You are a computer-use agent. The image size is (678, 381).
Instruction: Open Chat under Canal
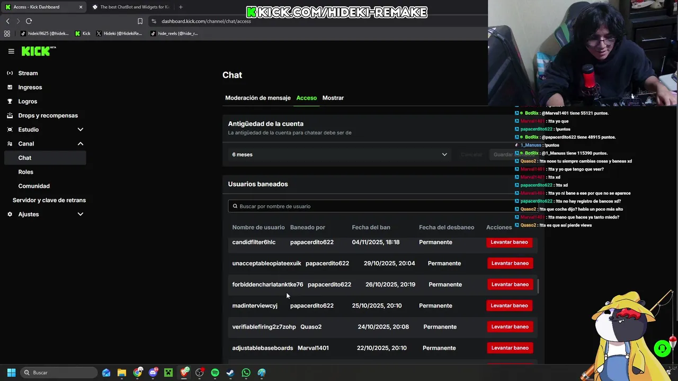tap(44, 158)
